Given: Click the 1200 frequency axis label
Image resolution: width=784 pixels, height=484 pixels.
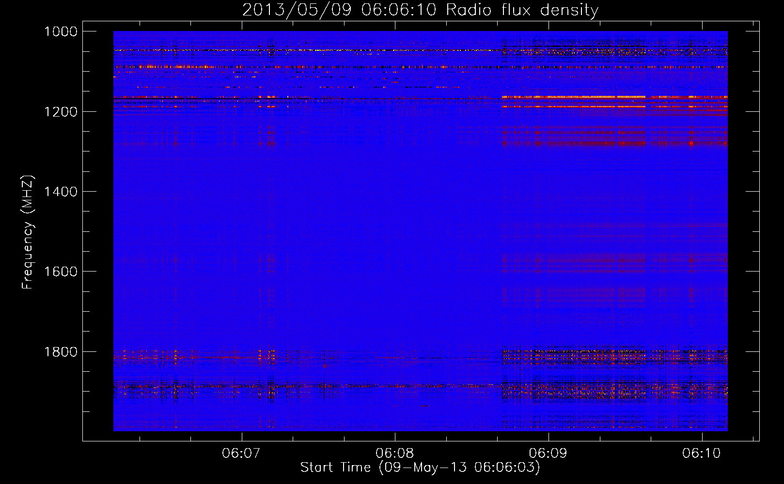Looking at the screenshot, I should click(x=61, y=112).
